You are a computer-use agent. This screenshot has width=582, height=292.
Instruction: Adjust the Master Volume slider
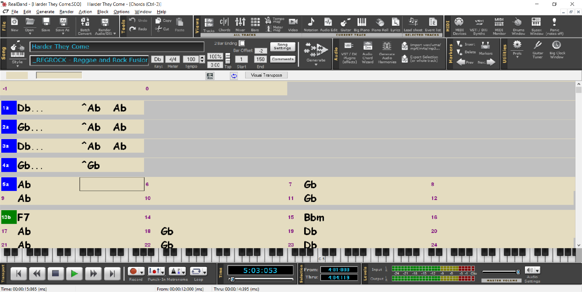pyautogui.click(x=518, y=272)
